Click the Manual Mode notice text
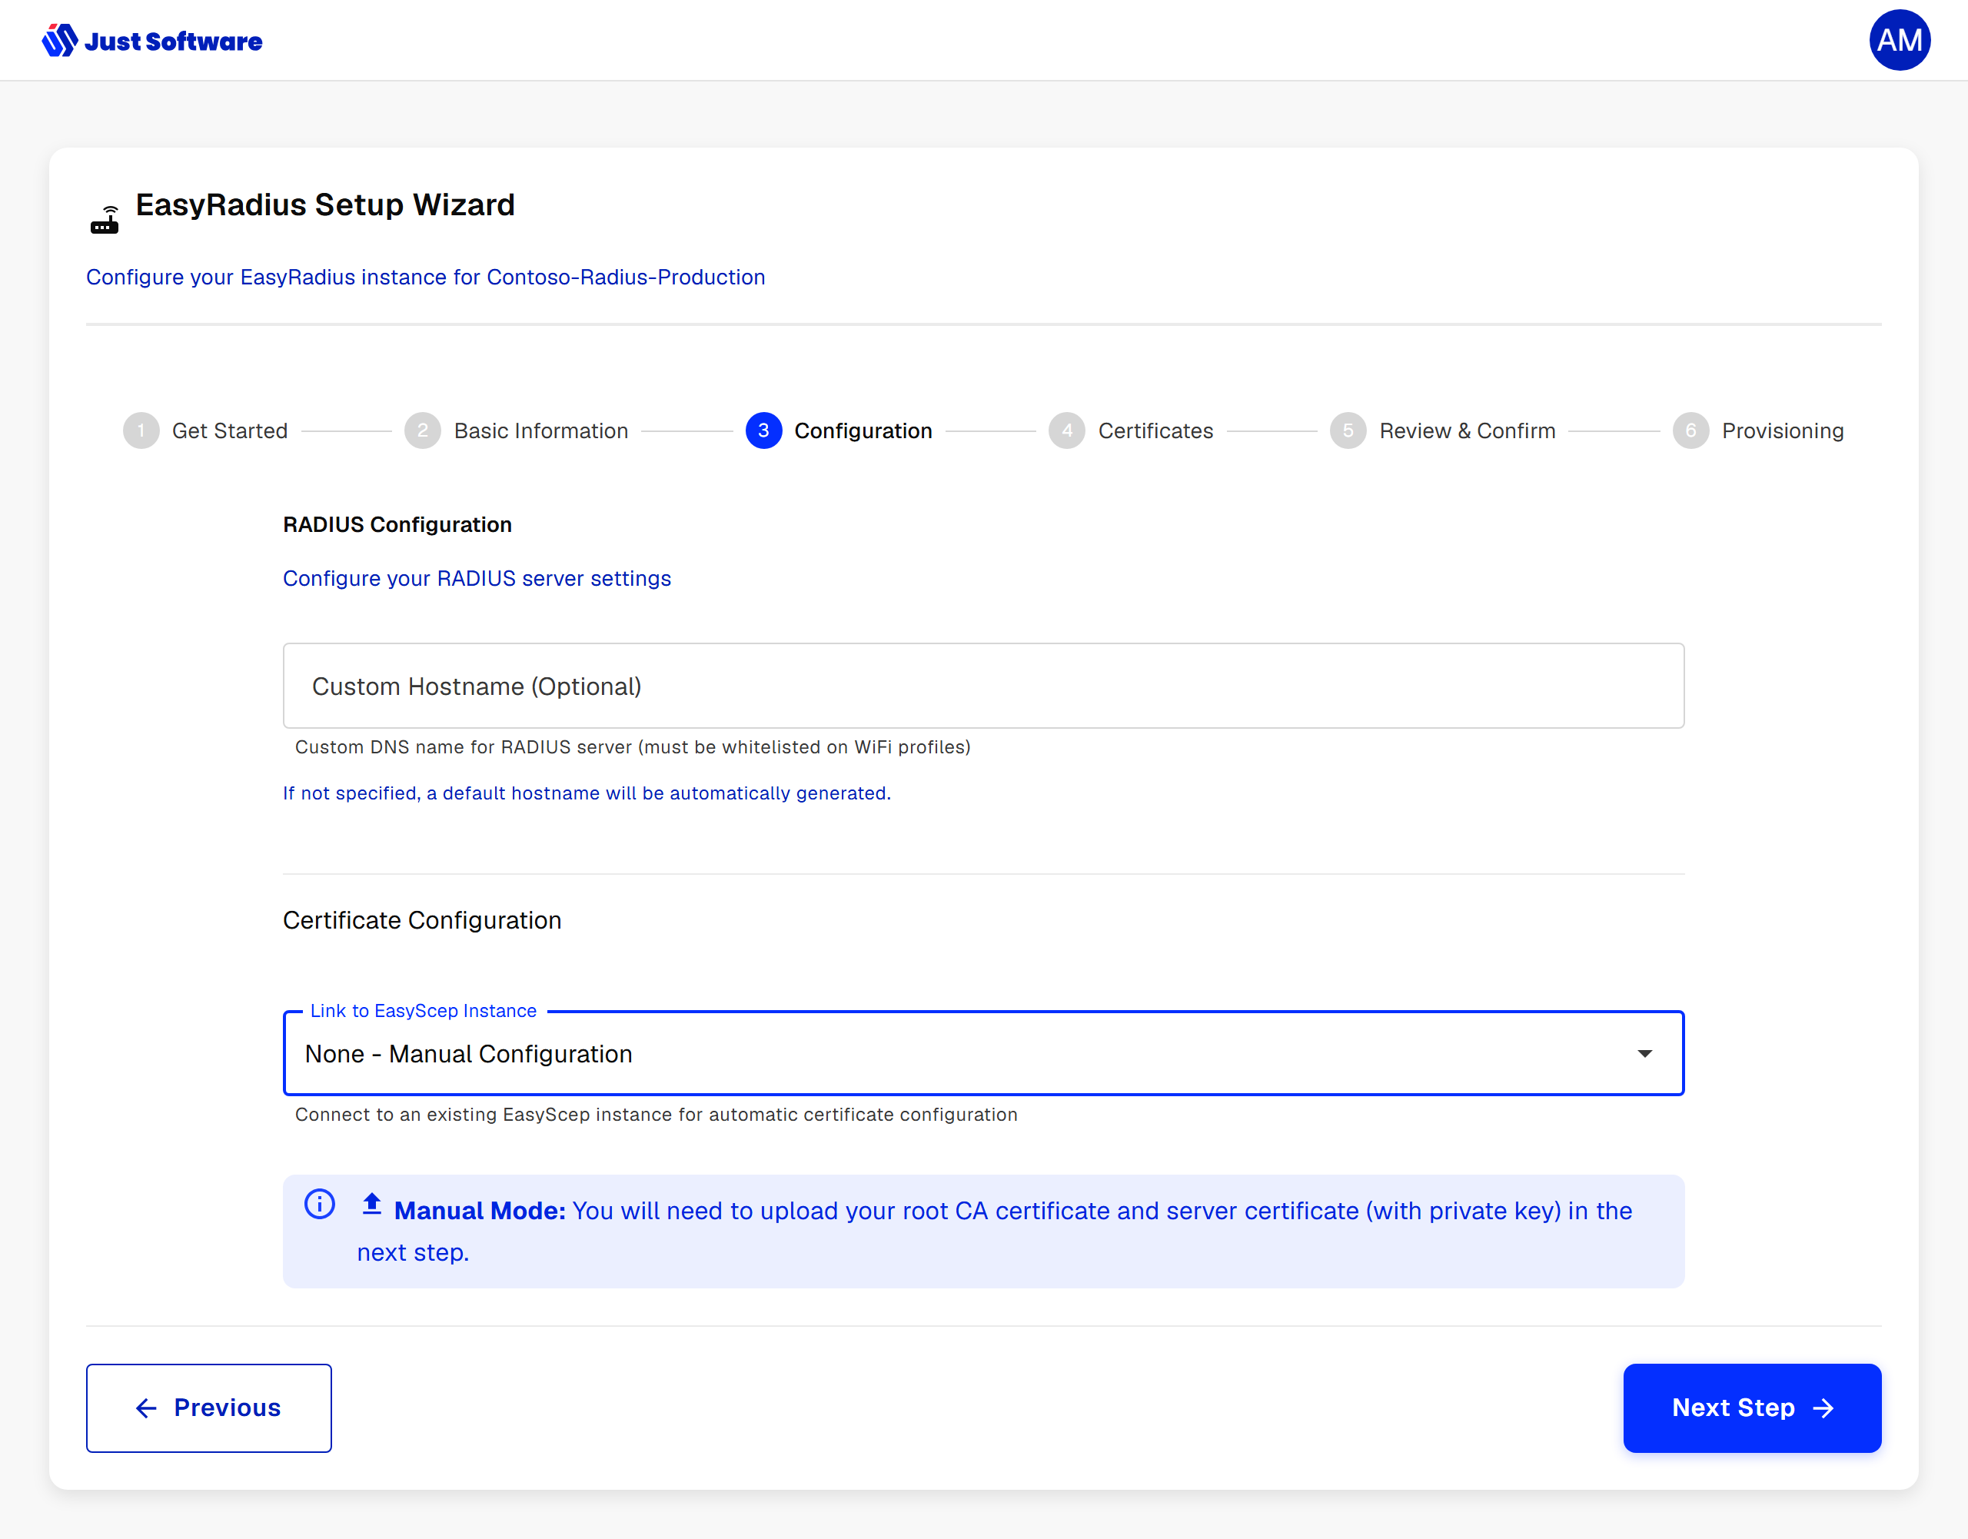The image size is (1968, 1539). [x=995, y=1231]
